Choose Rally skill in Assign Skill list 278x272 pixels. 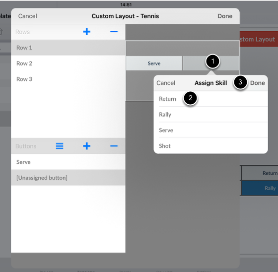[211, 114]
